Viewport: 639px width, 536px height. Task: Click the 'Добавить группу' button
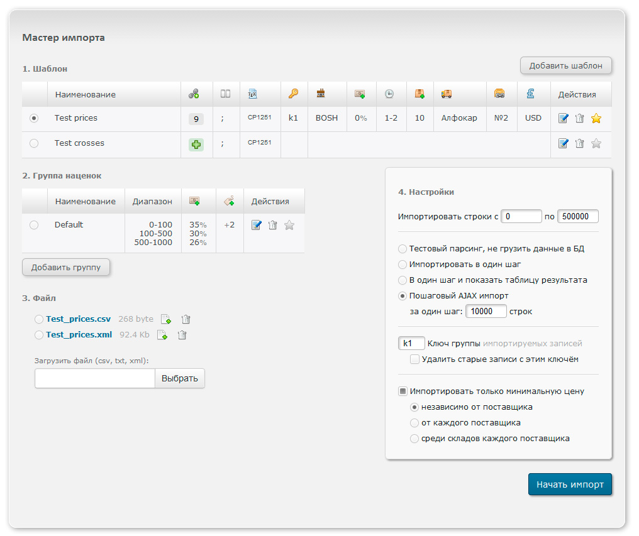(x=66, y=267)
